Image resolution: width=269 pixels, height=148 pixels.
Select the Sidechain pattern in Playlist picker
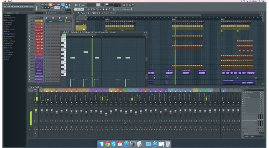tap(80, 21)
